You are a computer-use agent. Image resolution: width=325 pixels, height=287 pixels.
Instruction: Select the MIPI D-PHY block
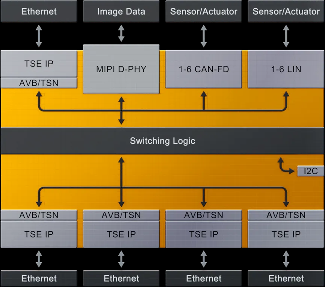coord(121,69)
